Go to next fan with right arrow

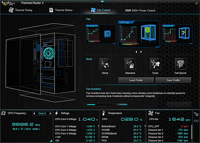click(x=141, y=52)
